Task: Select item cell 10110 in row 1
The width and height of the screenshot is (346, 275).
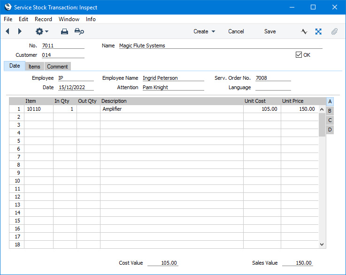Action: coord(38,109)
